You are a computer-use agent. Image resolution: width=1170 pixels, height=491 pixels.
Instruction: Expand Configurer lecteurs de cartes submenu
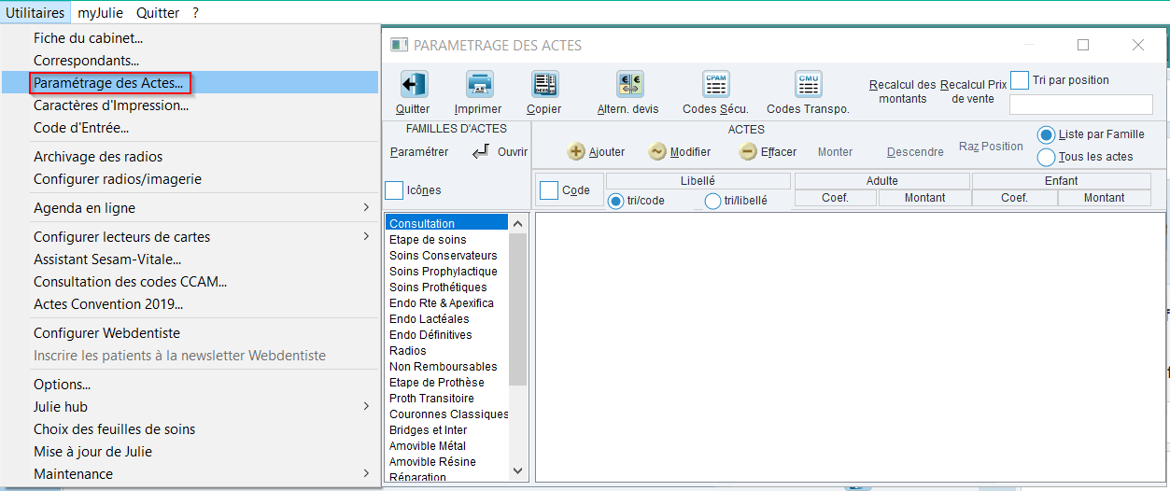tap(366, 237)
